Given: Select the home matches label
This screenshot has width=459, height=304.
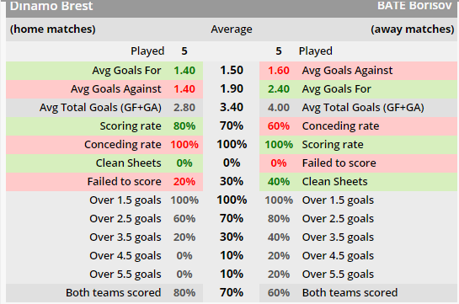Looking at the screenshot, I should 53,29.
